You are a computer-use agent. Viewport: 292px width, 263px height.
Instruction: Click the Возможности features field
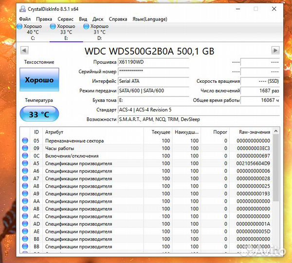tap(199, 119)
